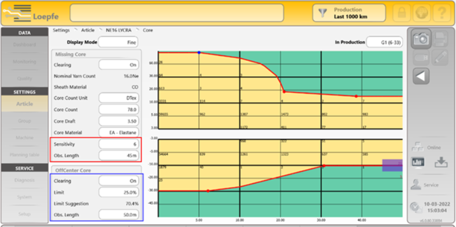Click the download tray icon
456x227 pixels.
pos(441,163)
